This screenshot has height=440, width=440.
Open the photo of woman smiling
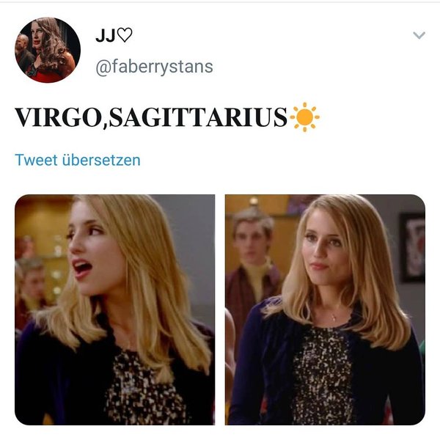[325, 309]
